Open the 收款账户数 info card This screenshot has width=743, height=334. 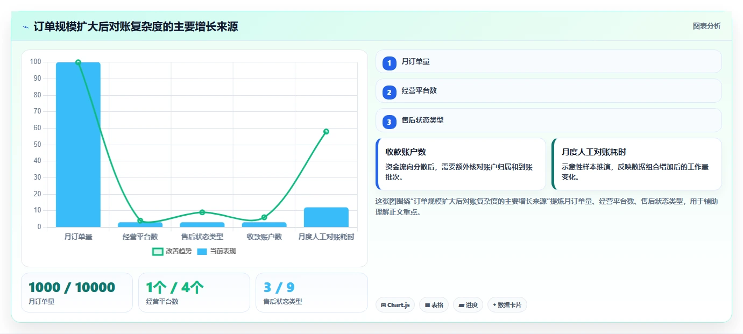[461, 164]
